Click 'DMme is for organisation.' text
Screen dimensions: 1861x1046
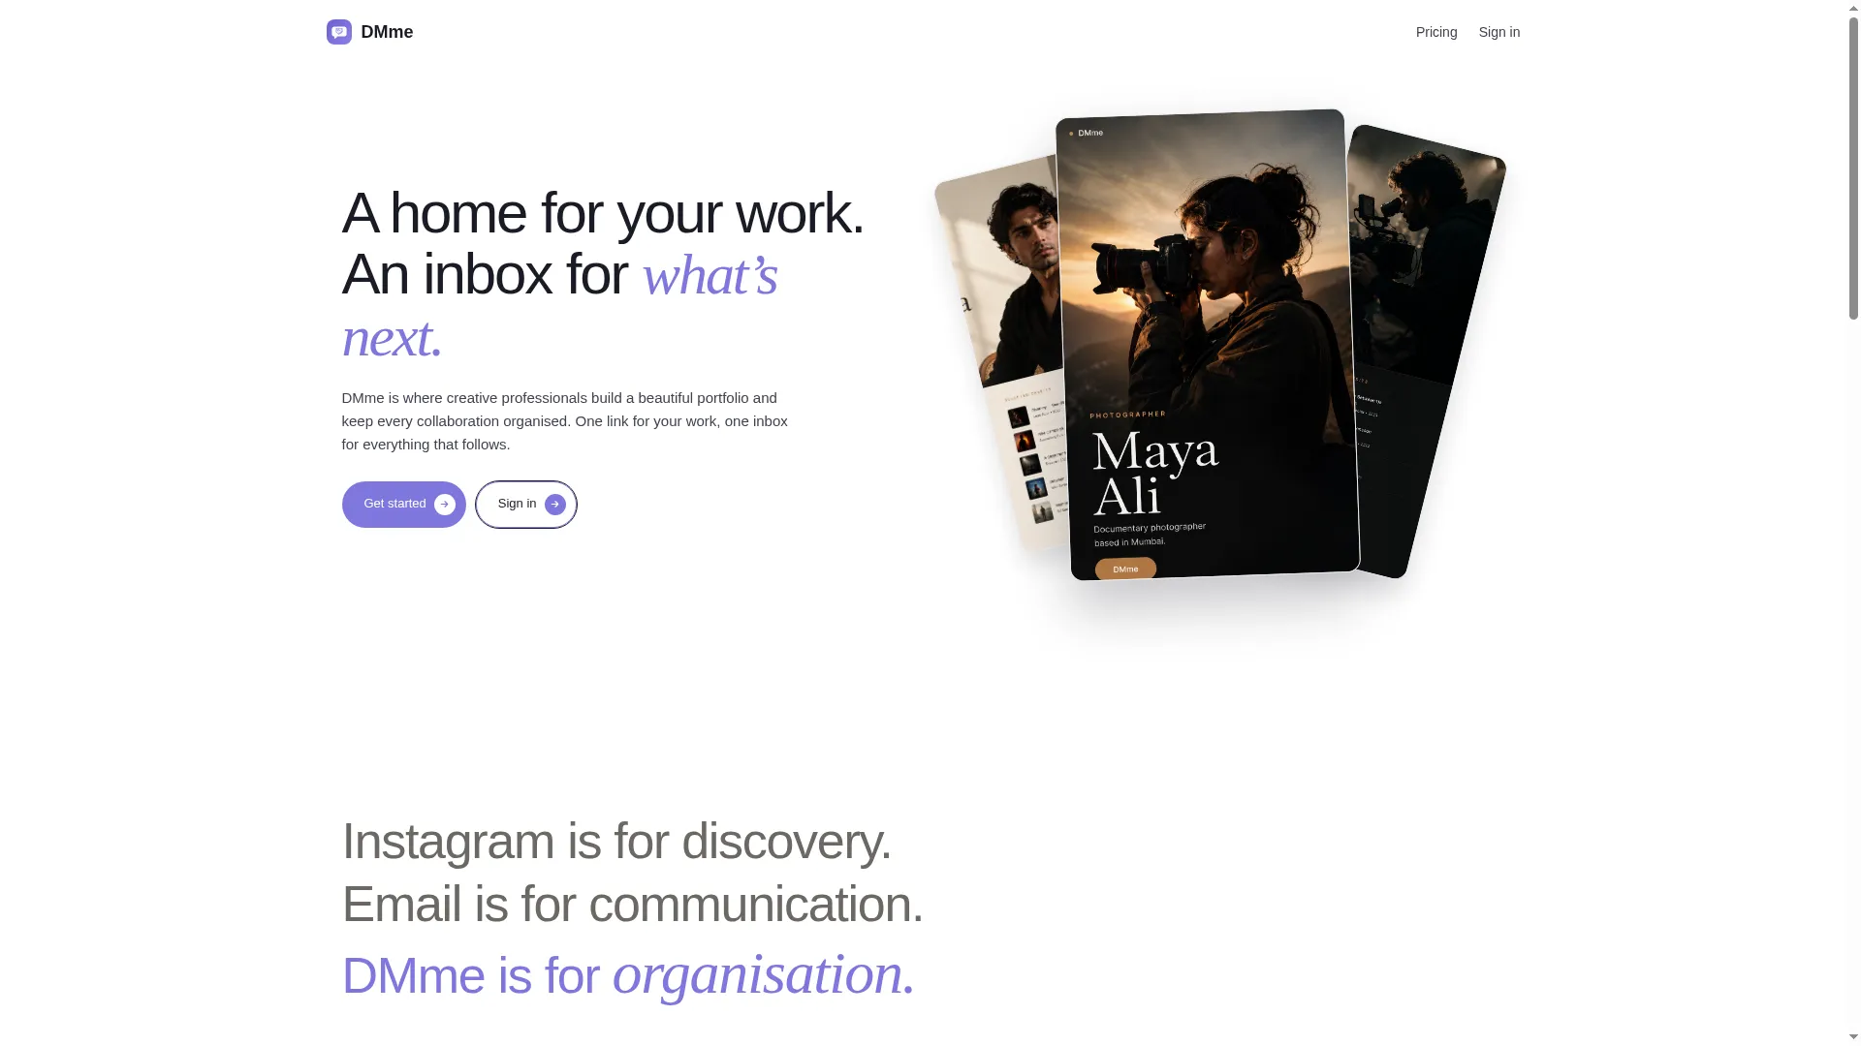point(628,974)
